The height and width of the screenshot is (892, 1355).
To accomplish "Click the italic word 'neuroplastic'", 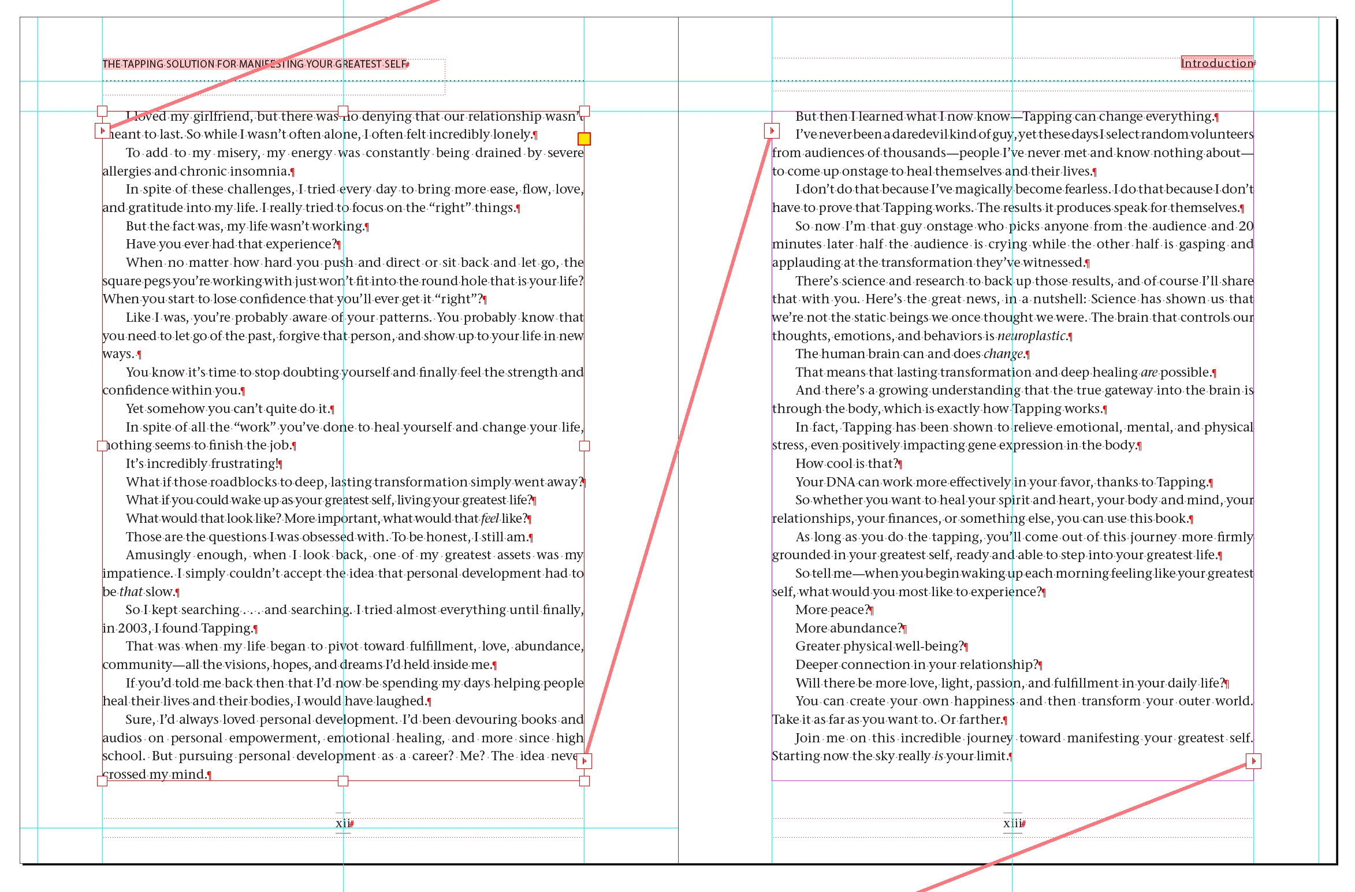I will point(1031,336).
